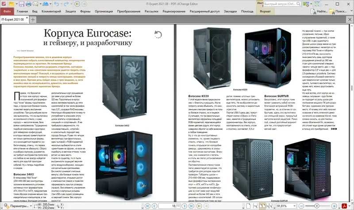The height and width of the screenshot is (210, 354).
Task: Open the Защита ribbon tab
Action: (70, 11)
